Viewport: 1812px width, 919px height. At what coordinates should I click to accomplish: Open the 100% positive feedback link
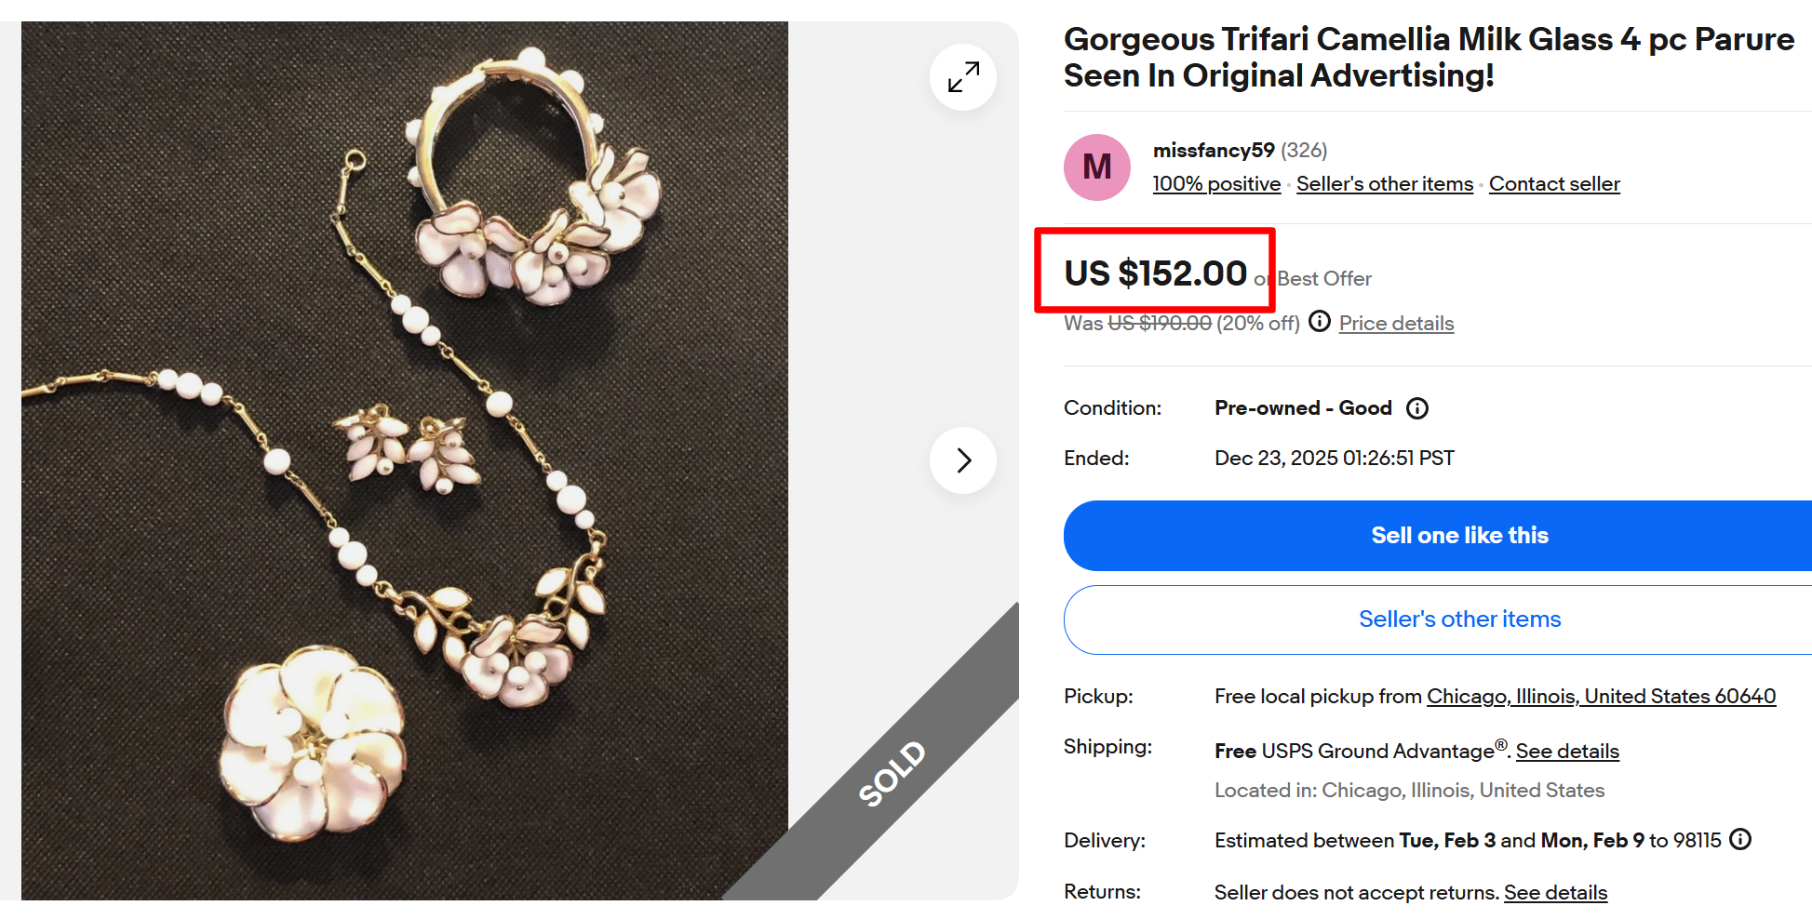[x=1215, y=183]
